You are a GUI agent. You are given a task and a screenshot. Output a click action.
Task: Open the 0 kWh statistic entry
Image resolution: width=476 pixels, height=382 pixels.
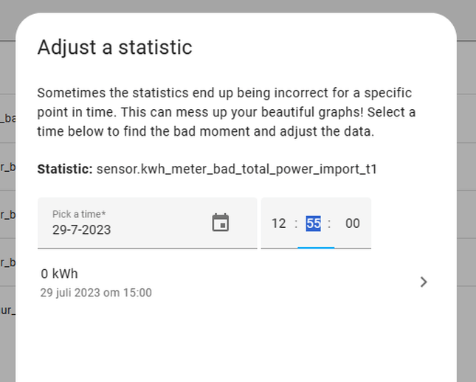221,282
